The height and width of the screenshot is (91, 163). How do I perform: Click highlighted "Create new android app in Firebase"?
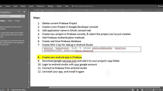pos(62,57)
